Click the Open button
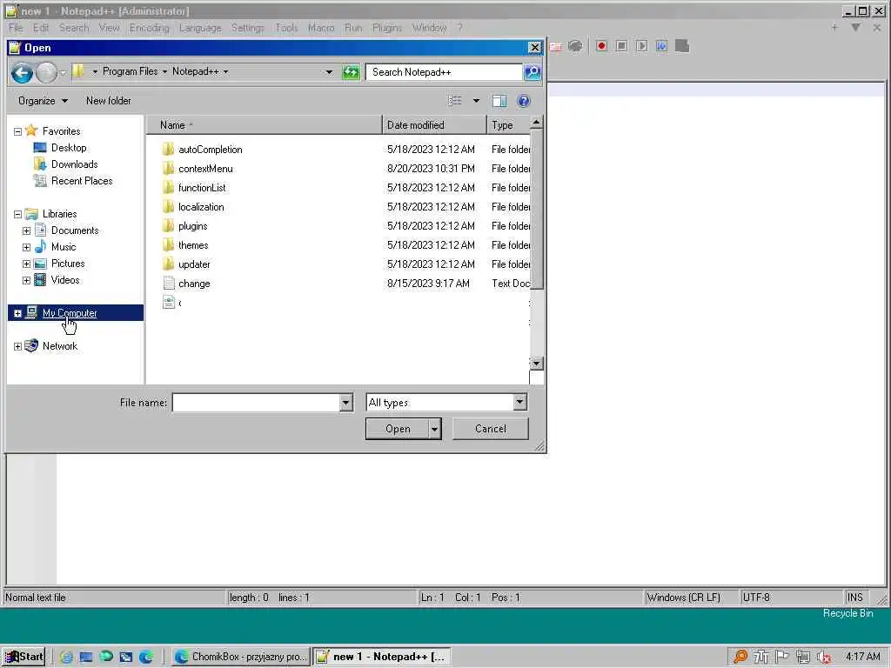The image size is (891, 668). [x=398, y=429]
